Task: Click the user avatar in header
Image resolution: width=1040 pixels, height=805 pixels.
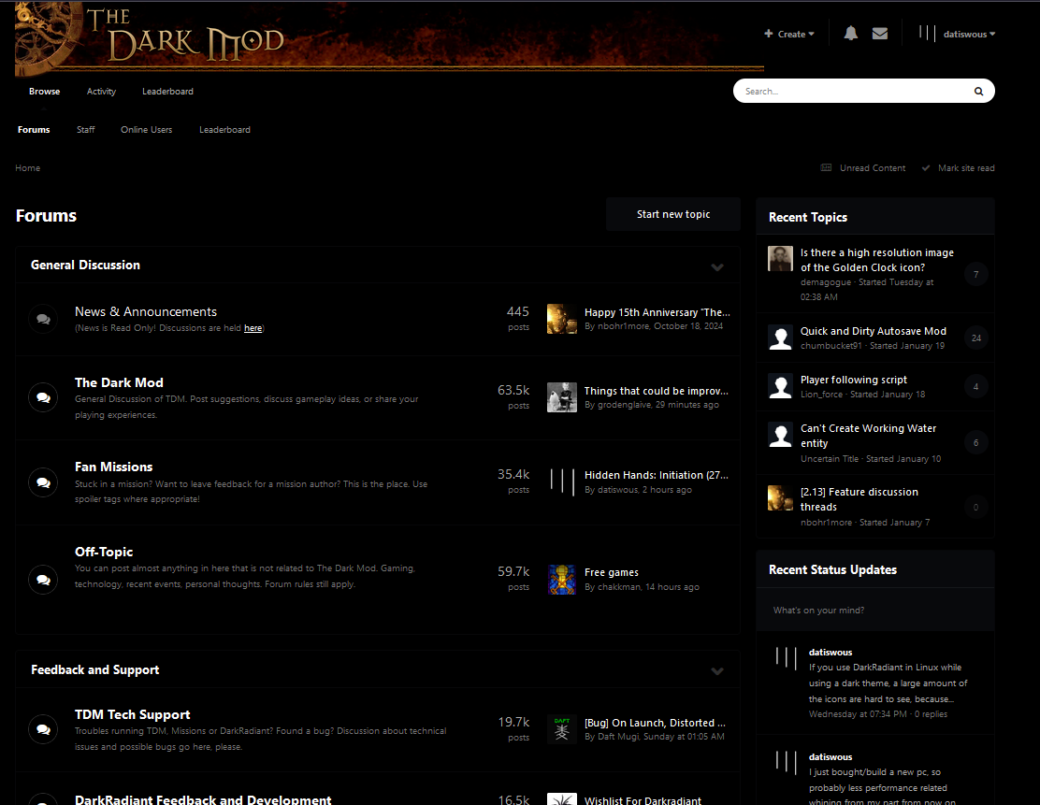Action: [927, 33]
